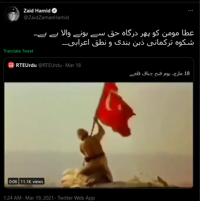The width and height of the screenshot is (200, 201).
Task: Open quoted tweet's Urdu caption text
Action: coord(160,74)
